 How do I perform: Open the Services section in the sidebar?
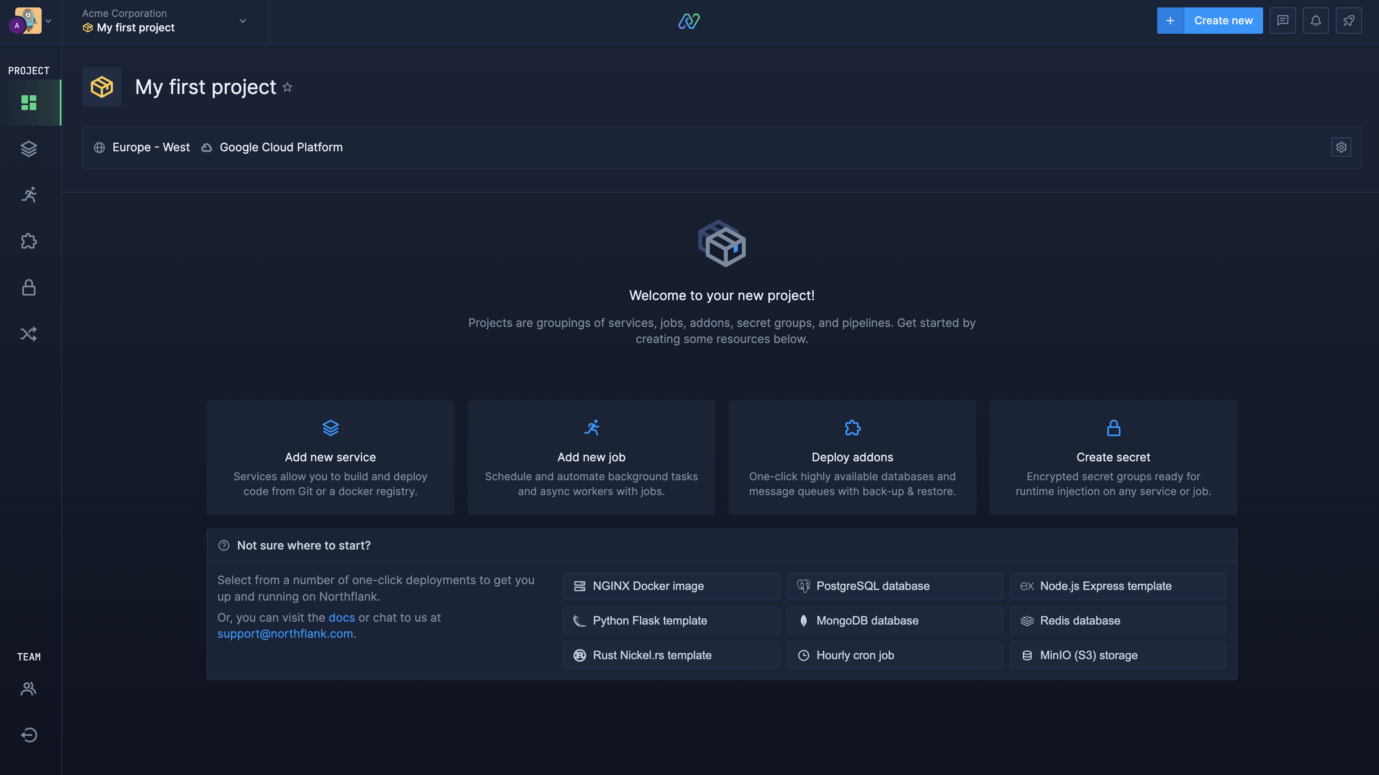pyautogui.click(x=28, y=148)
